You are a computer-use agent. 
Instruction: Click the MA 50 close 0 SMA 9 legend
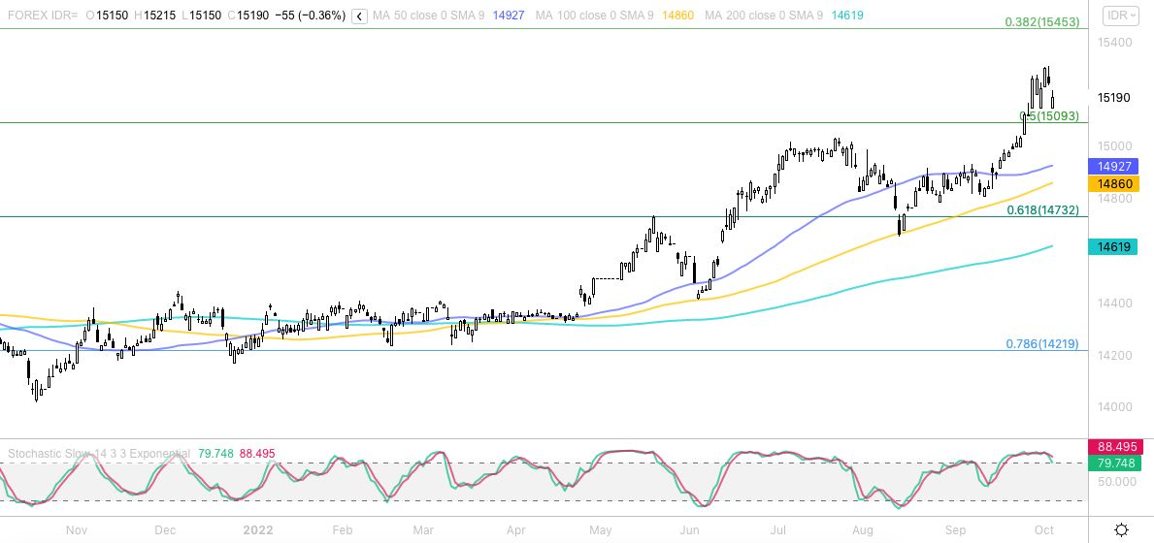[429, 16]
